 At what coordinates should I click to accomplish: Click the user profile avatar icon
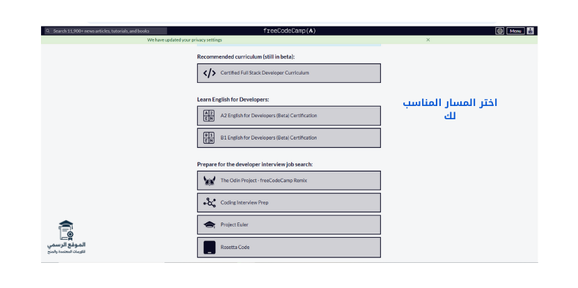pos(530,31)
